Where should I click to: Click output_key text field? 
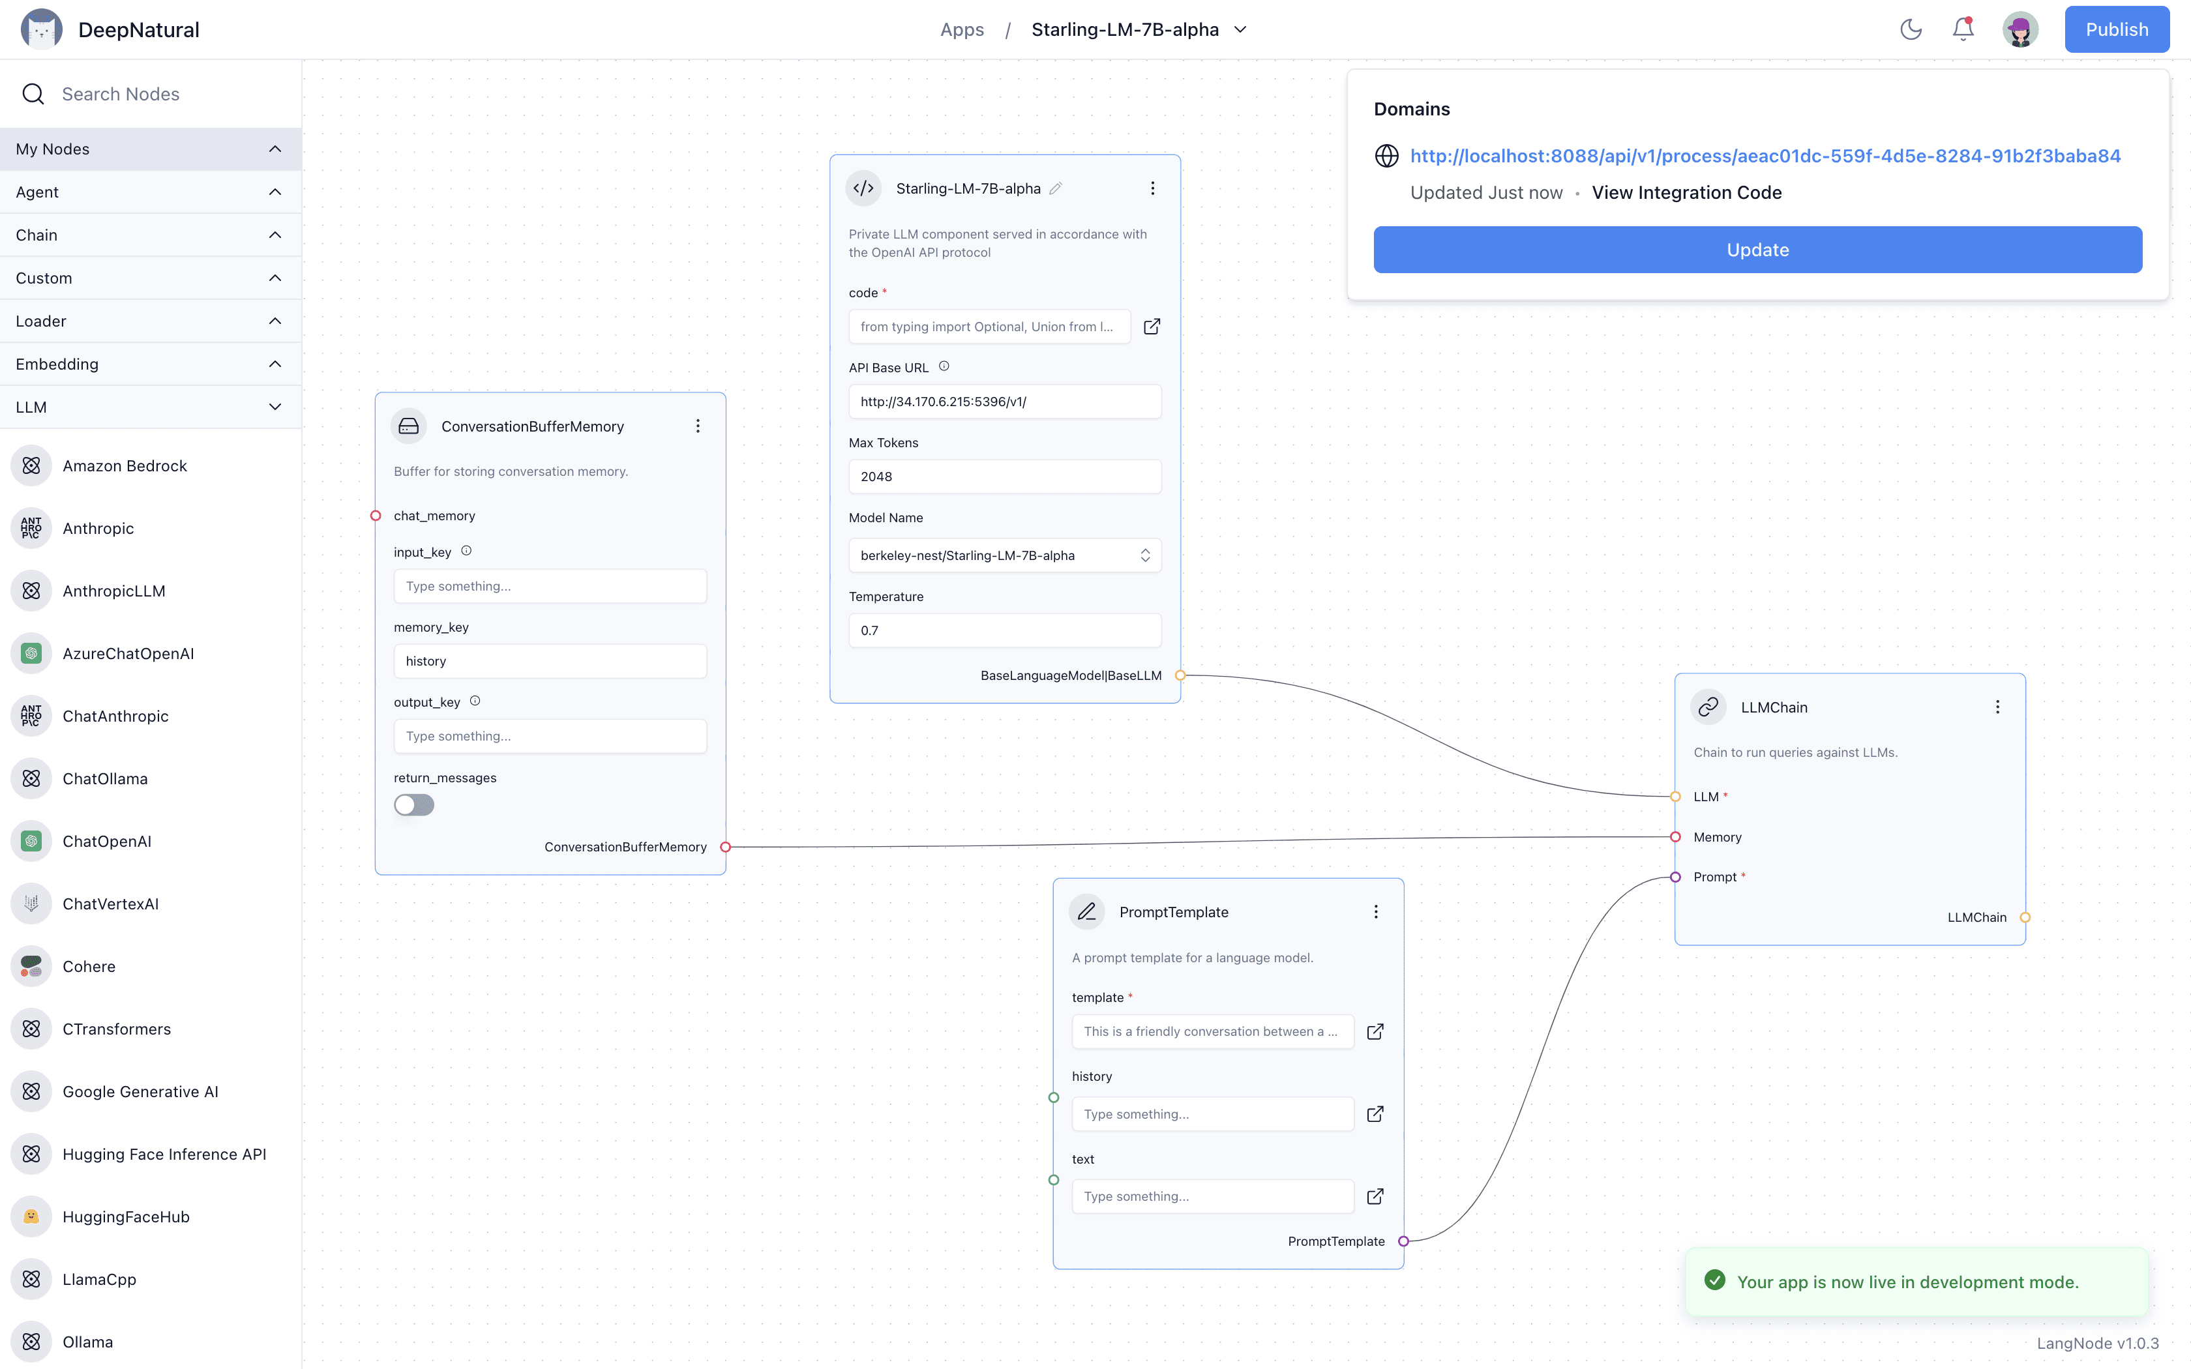550,736
